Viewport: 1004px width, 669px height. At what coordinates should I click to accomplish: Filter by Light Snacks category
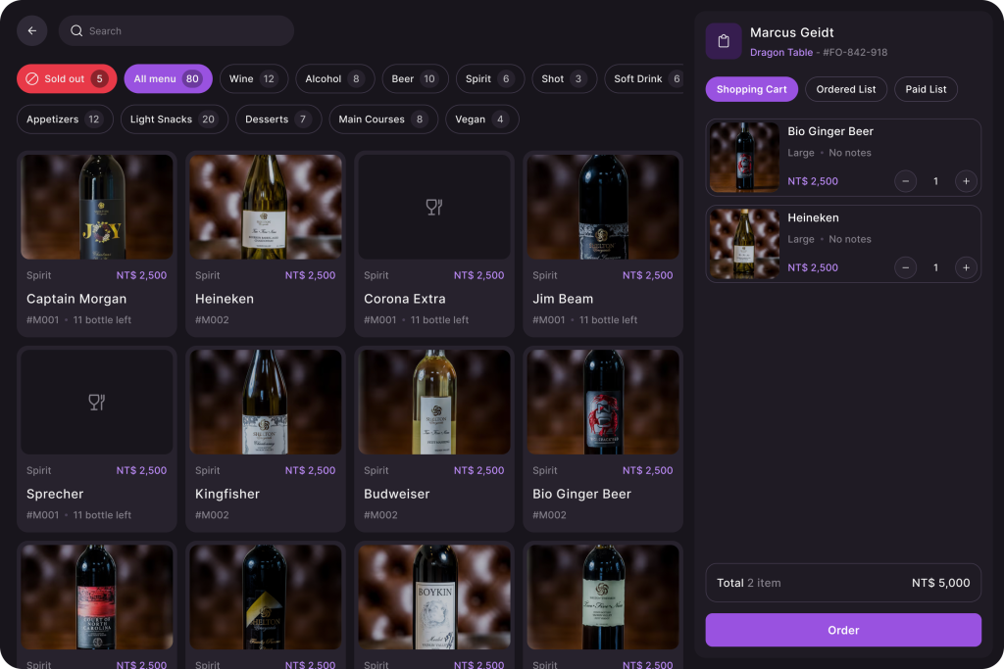point(175,119)
